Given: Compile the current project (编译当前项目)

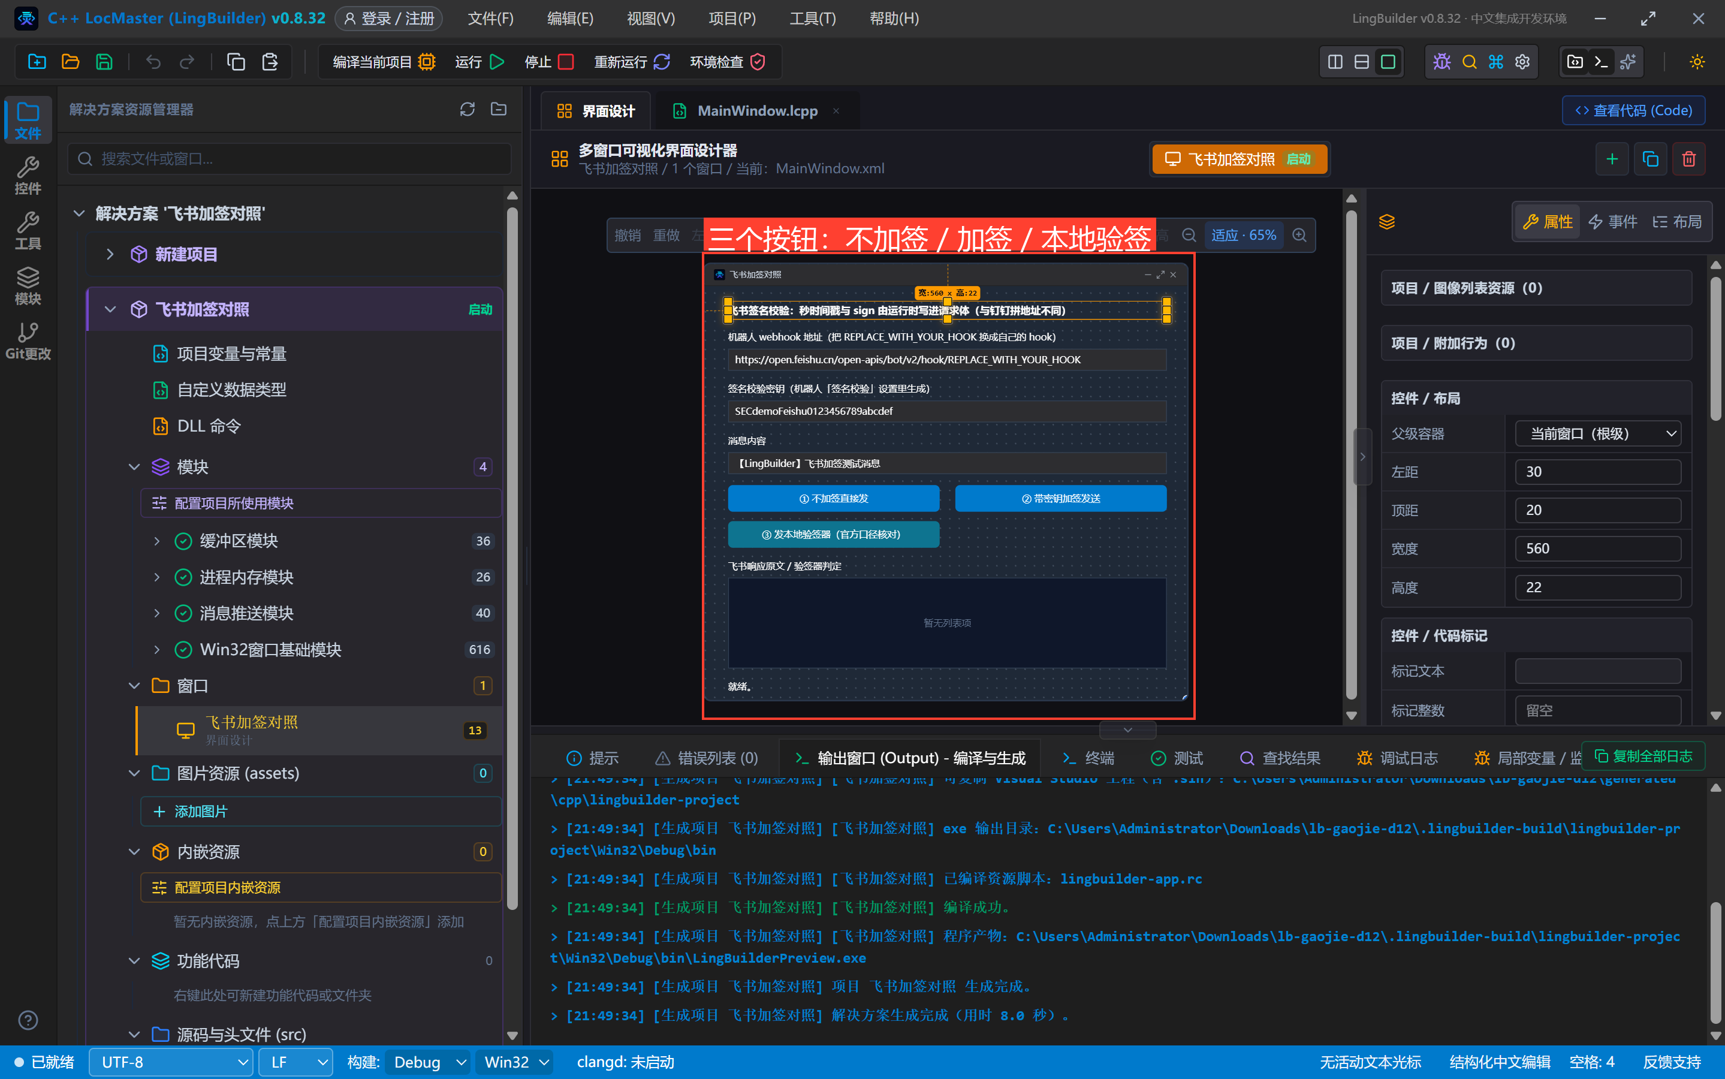Looking at the screenshot, I should [384, 62].
